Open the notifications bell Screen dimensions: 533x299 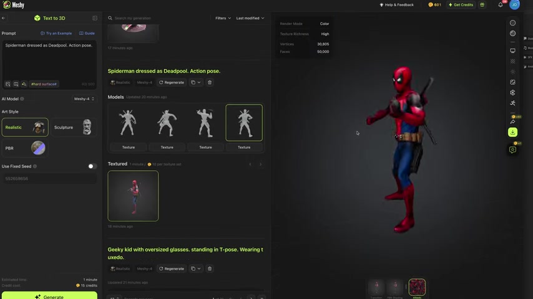pos(500,5)
